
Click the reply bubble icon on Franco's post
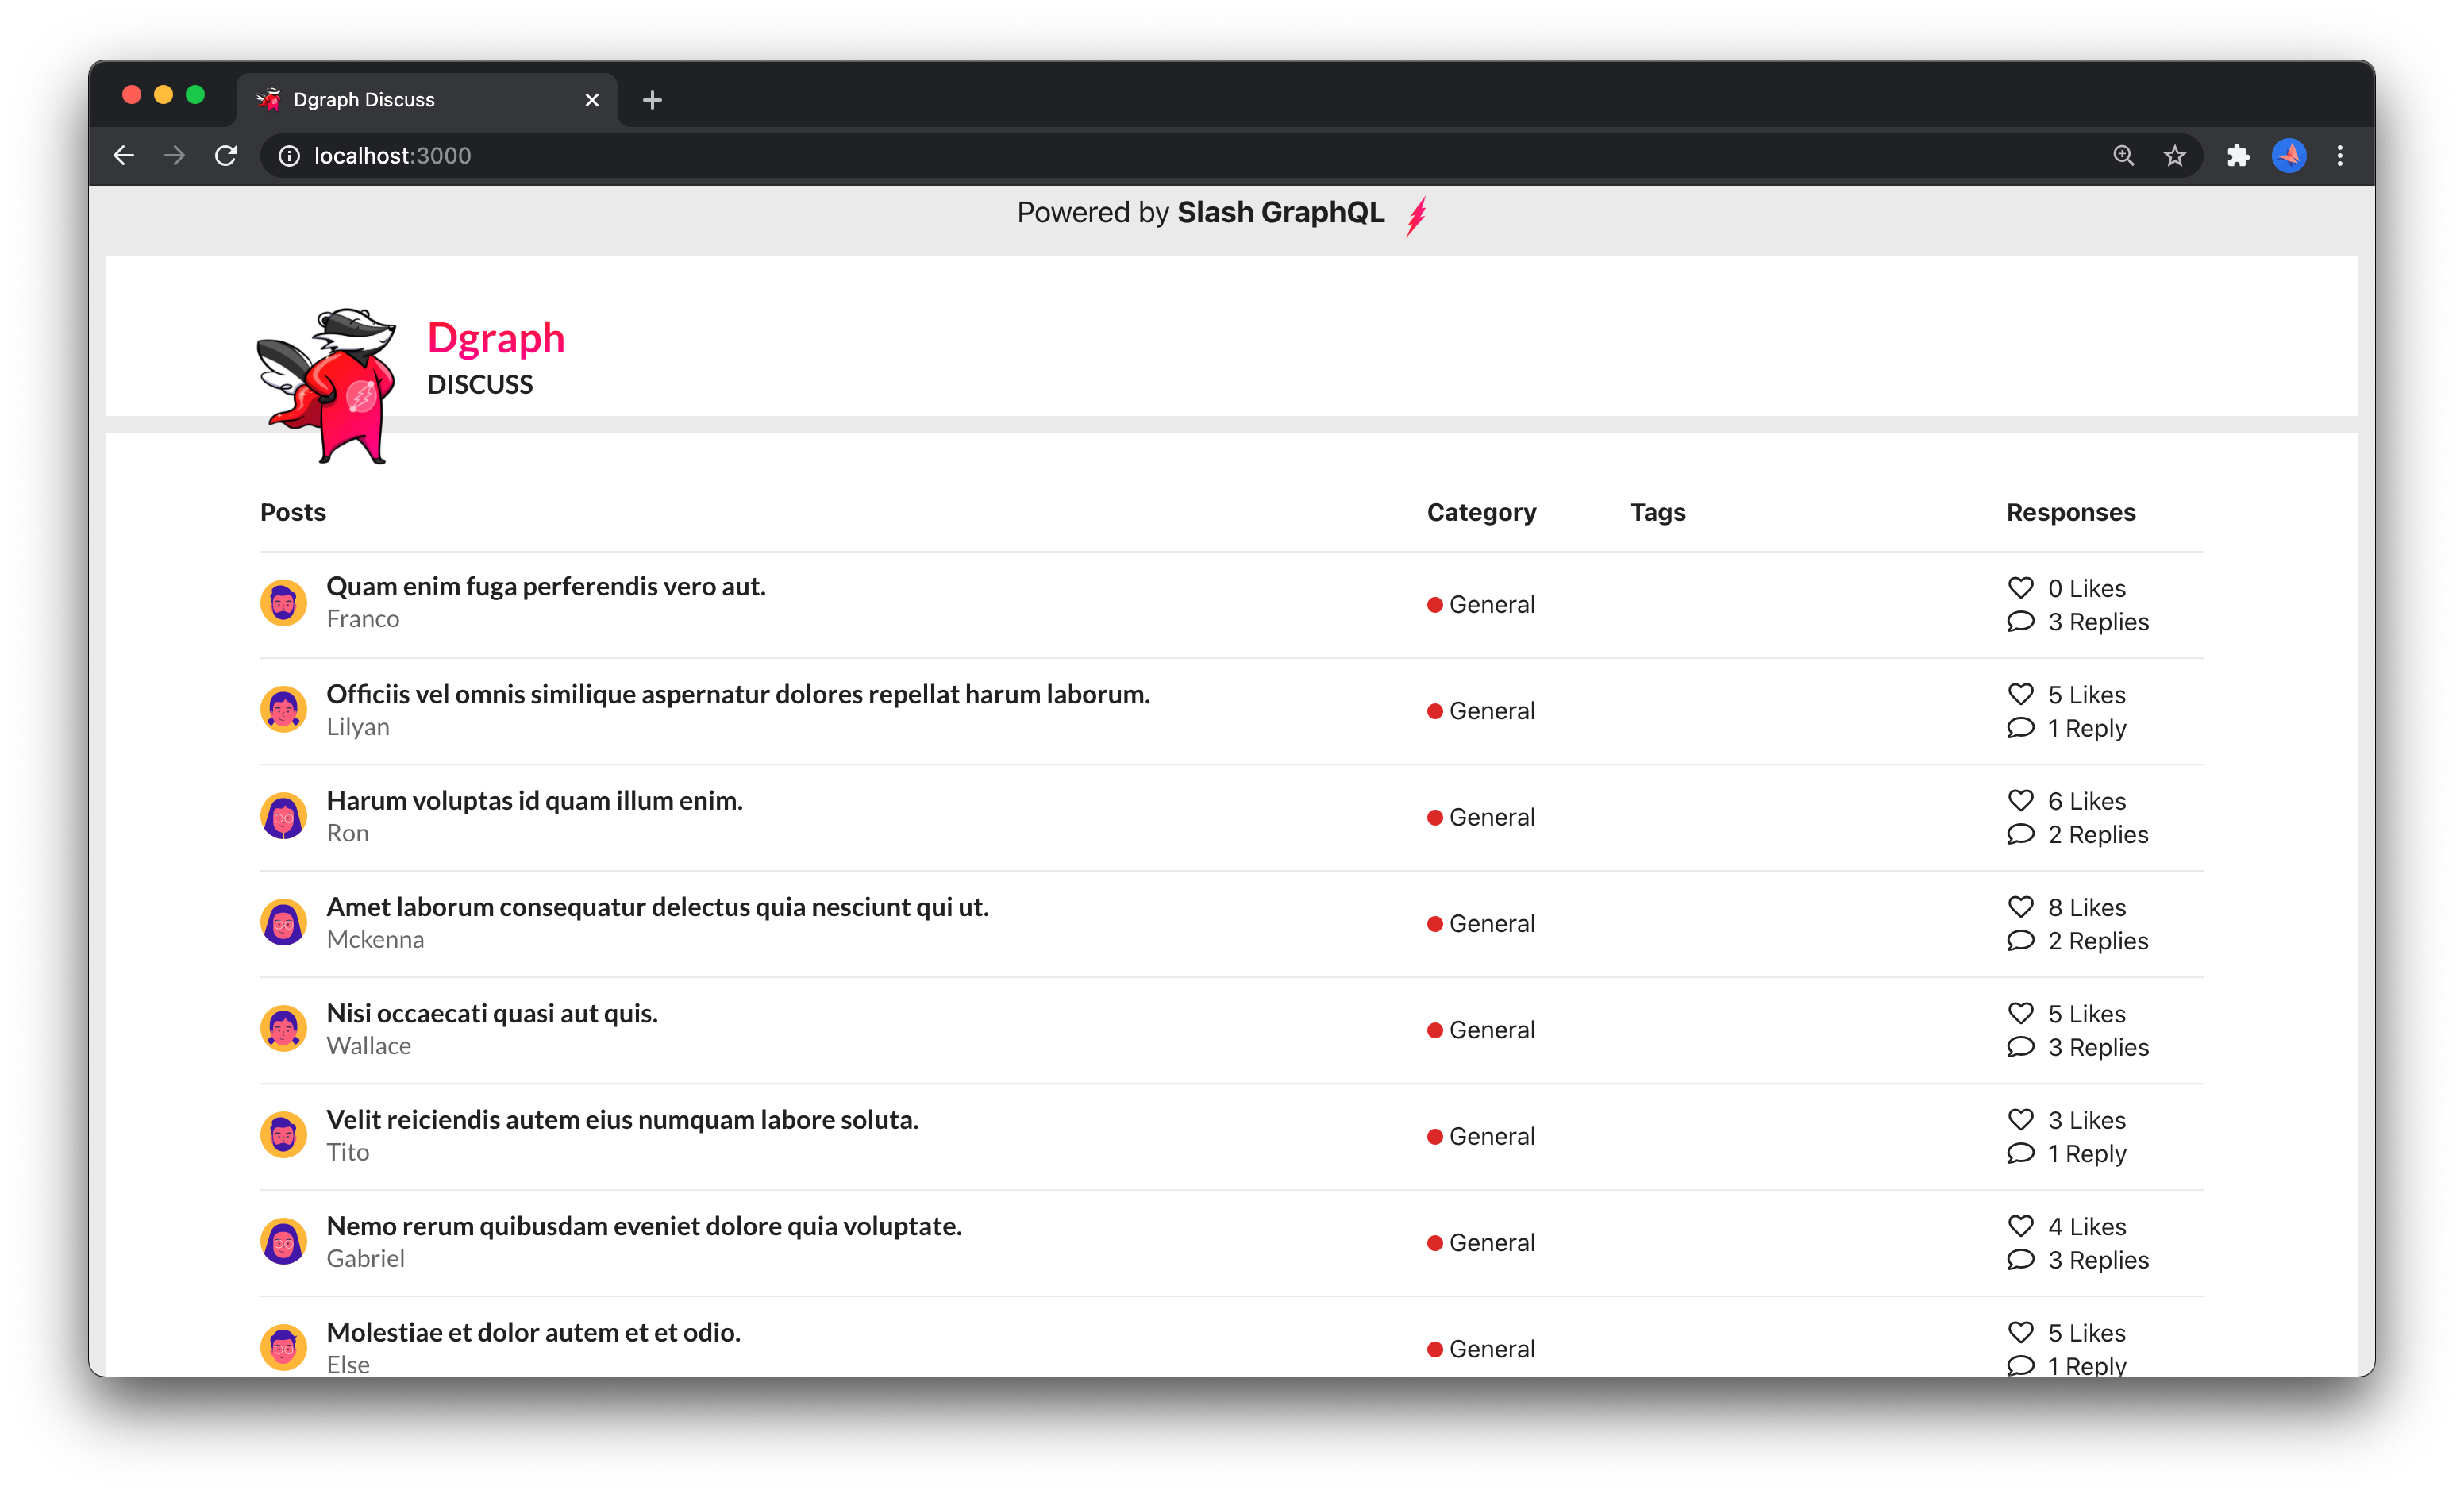(2021, 621)
